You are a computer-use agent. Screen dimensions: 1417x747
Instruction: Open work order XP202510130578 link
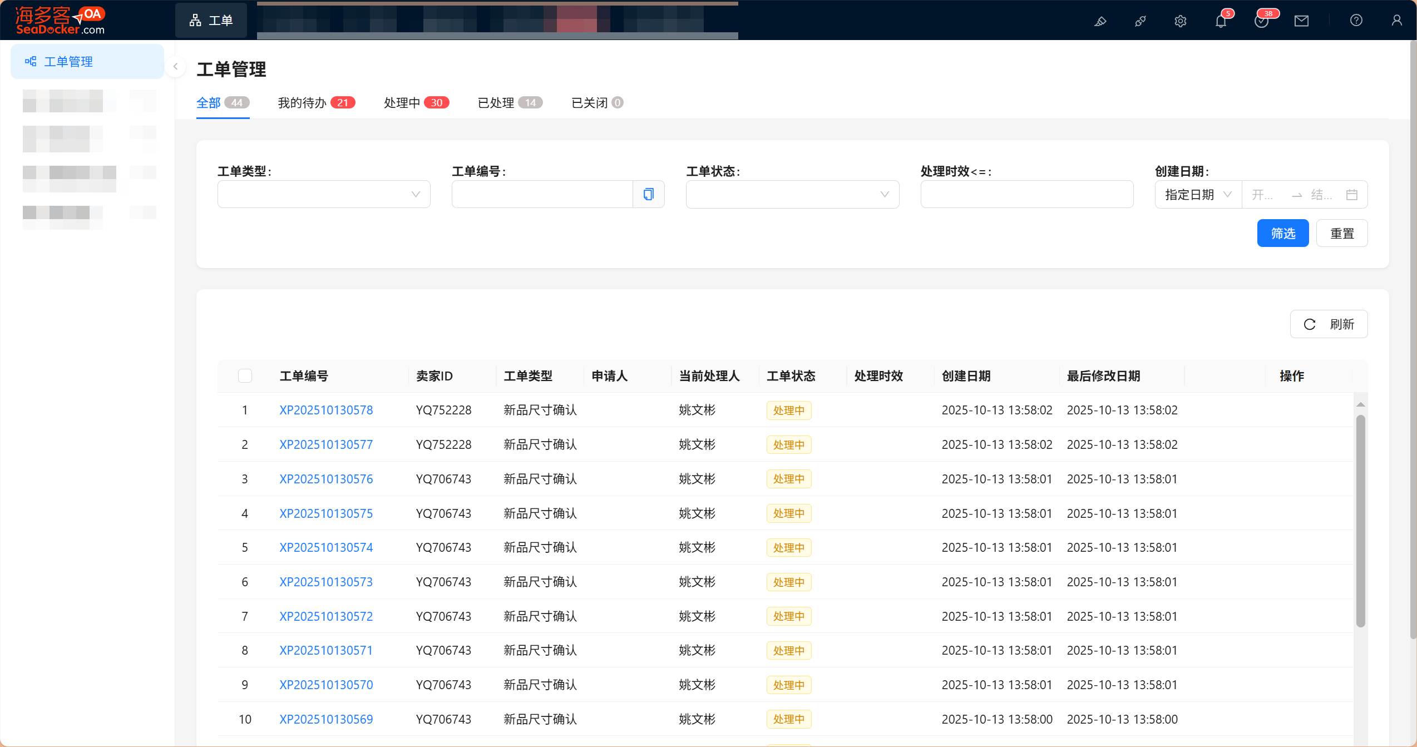click(326, 410)
